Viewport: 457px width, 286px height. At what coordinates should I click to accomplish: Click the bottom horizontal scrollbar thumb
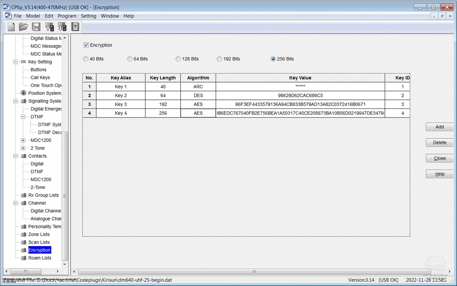pyautogui.click(x=254, y=272)
